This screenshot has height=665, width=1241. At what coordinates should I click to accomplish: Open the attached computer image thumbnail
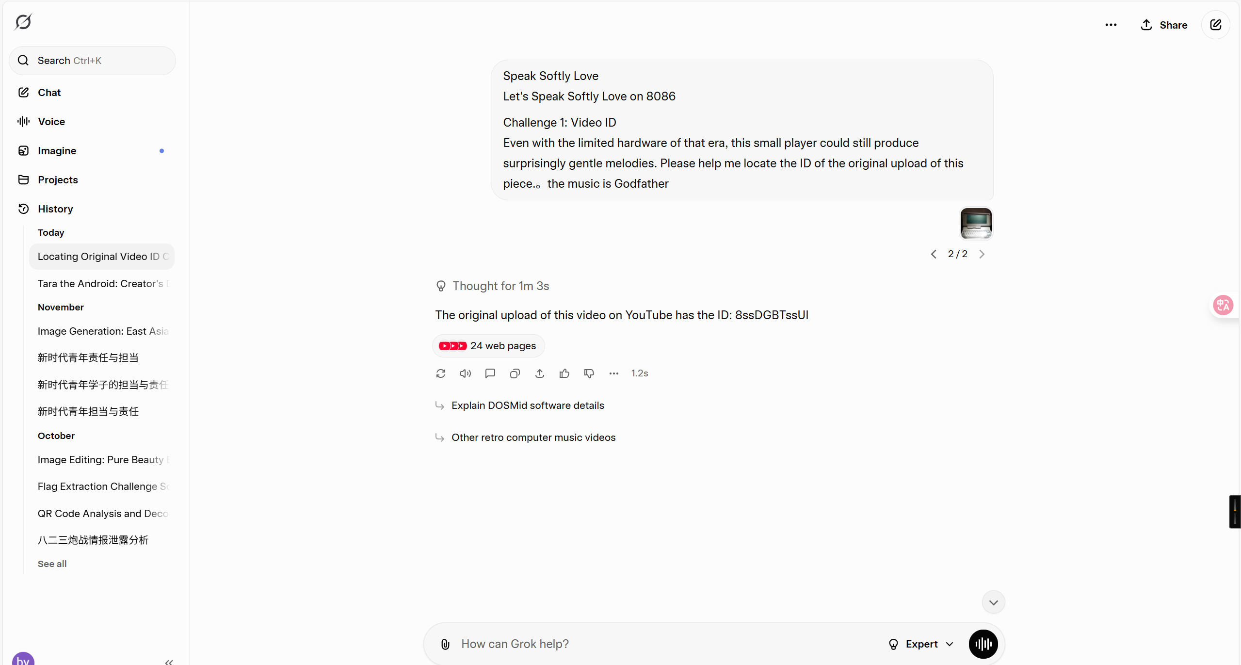(x=976, y=224)
